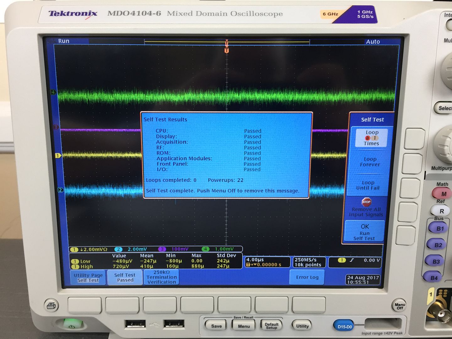Push the side bezel button beside Loop Forever

(x=412, y=164)
